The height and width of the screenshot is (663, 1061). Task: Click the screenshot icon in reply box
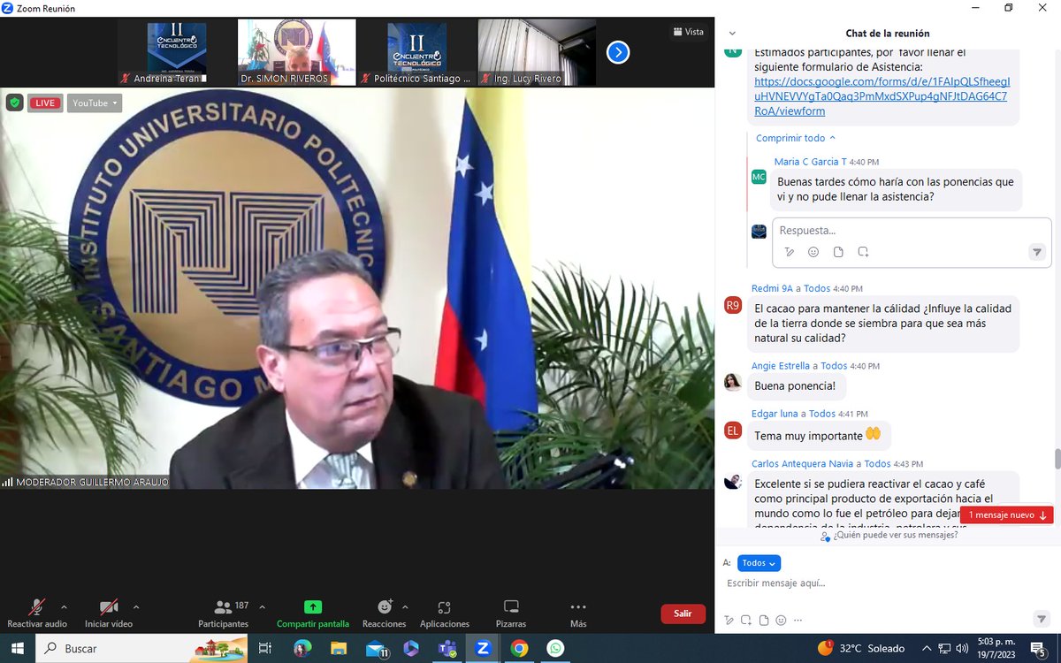click(863, 252)
